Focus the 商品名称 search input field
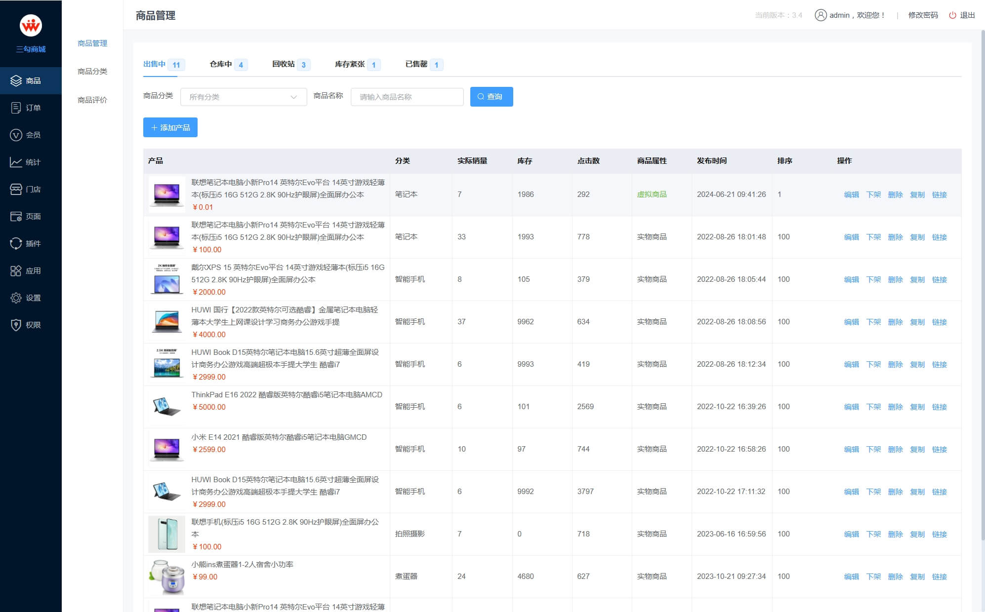The image size is (985, 612). (x=407, y=97)
